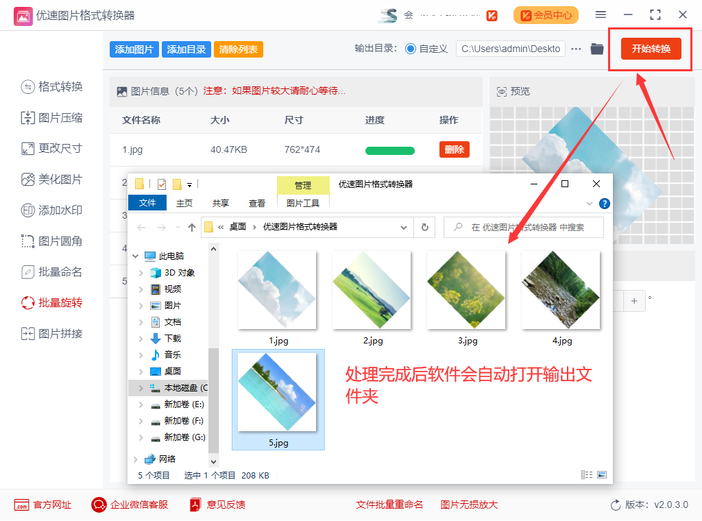Open the 文件 tab in Explorer
Viewport: 702px width, 521px height.
click(x=147, y=203)
